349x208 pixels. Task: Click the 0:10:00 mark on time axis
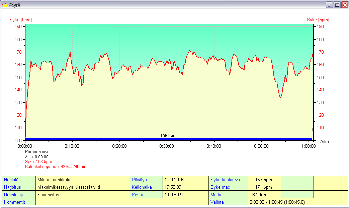(x=72, y=146)
